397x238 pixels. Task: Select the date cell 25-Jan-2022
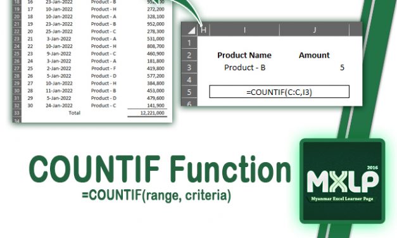[59, 32]
